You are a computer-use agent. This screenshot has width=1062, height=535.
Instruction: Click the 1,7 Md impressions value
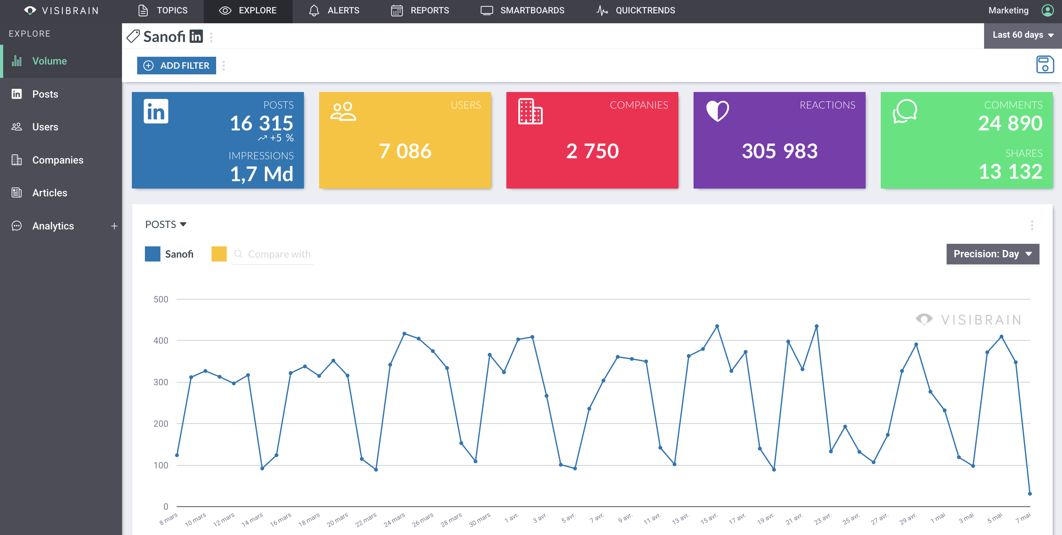point(261,173)
